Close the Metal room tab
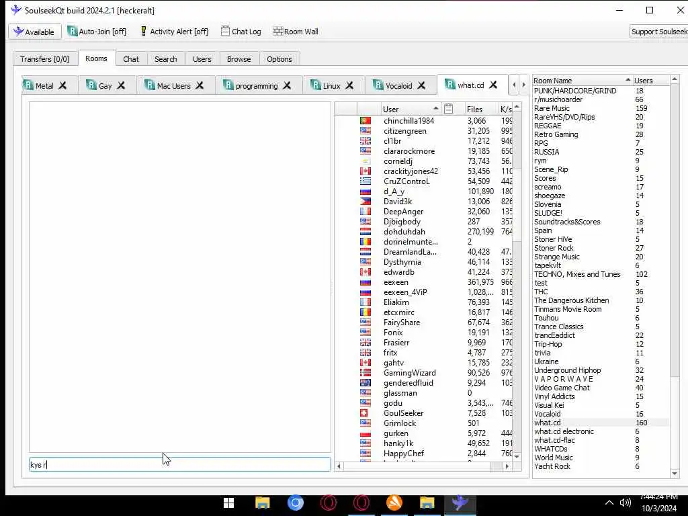 [x=62, y=85]
